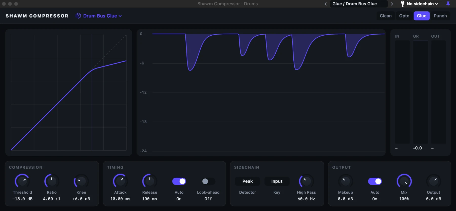Click the compression transfer curve graph
The width and height of the screenshot is (456, 211).
[69, 92]
